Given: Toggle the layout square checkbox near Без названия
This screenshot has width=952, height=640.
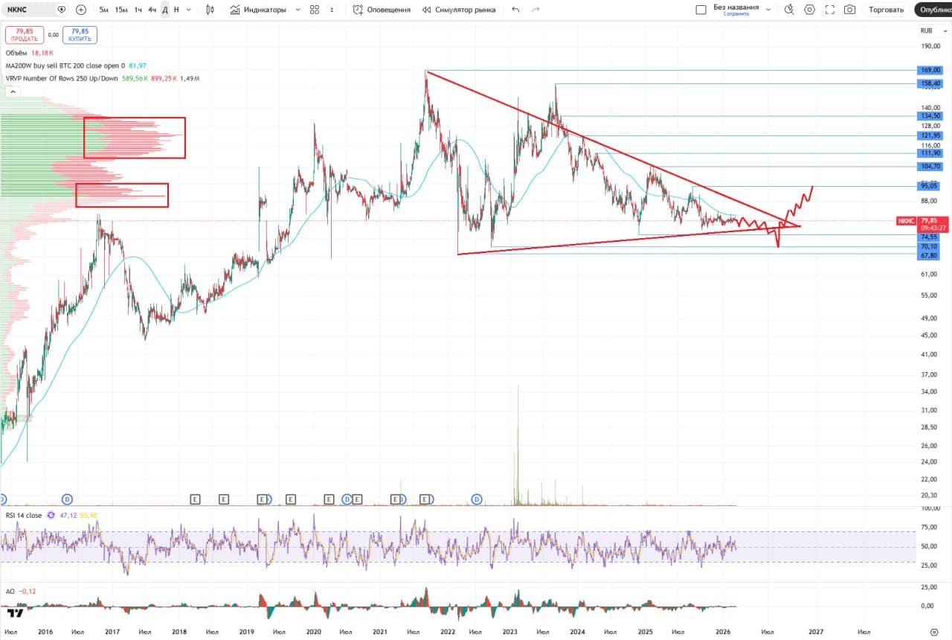Looking at the screenshot, I should click(701, 10).
